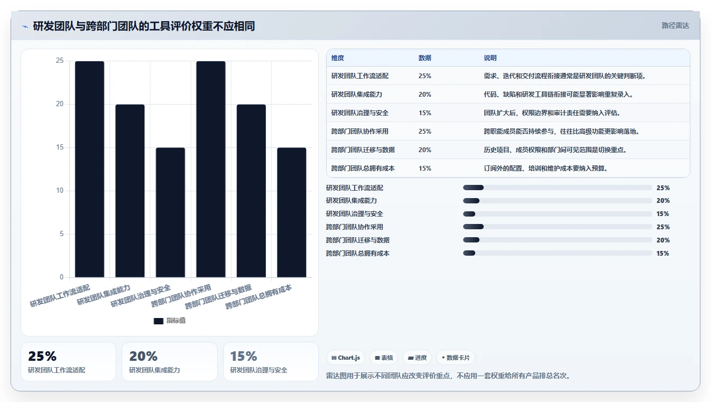Click the 进度 tag chip
The width and height of the screenshot is (711, 402).
417,358
